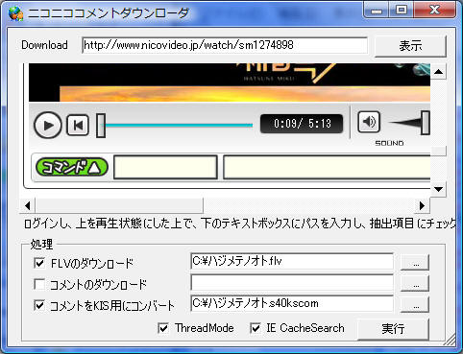Expand the green コマンド command button
This screenshot has height=354, width=463.
point(71,167)
